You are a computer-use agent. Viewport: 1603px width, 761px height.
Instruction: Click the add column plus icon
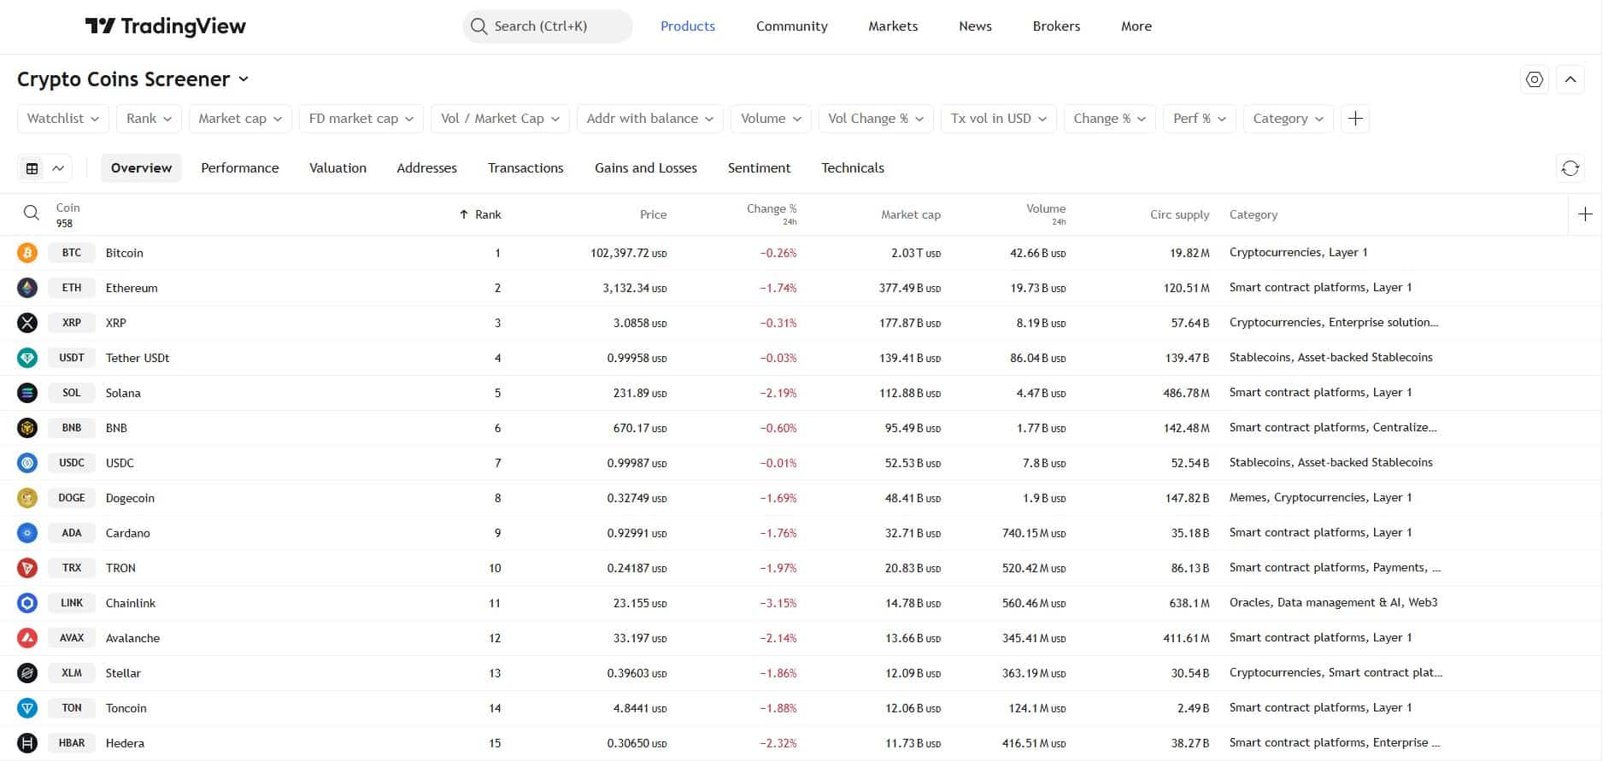(1585, 214)
